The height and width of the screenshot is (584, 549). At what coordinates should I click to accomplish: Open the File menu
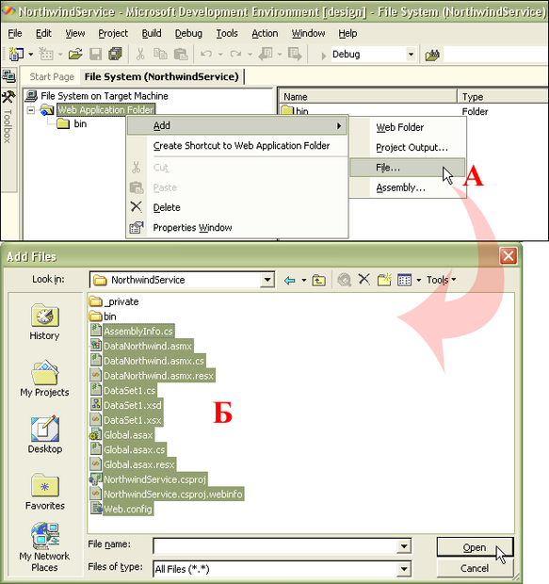[x=15, y=34]
